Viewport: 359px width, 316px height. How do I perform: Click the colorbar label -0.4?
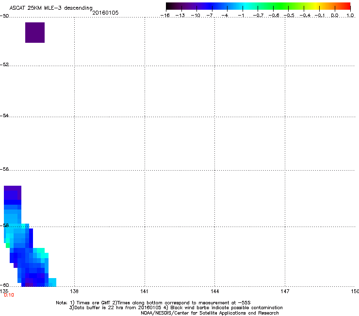(305, 16)
